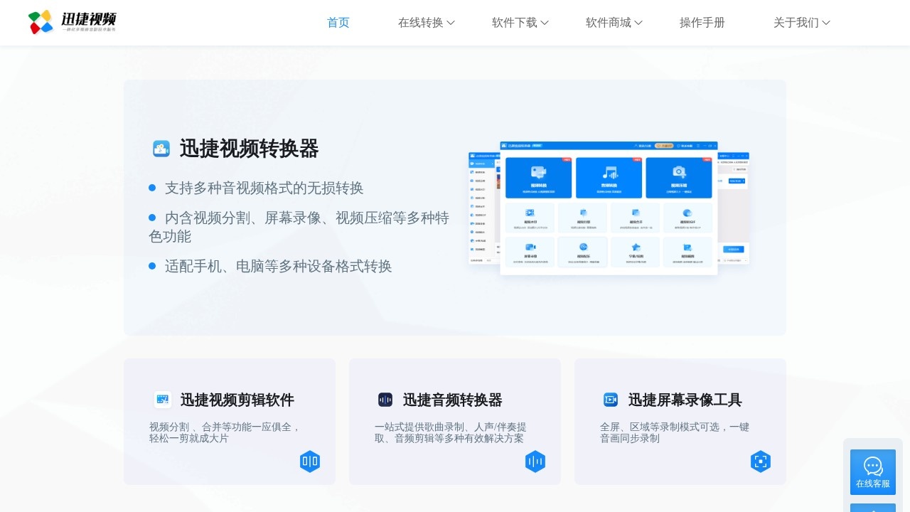Select the audio icon on 迅捷音频转换器 card
This screenshot has width=910, height=512.
tap(385, 400)
